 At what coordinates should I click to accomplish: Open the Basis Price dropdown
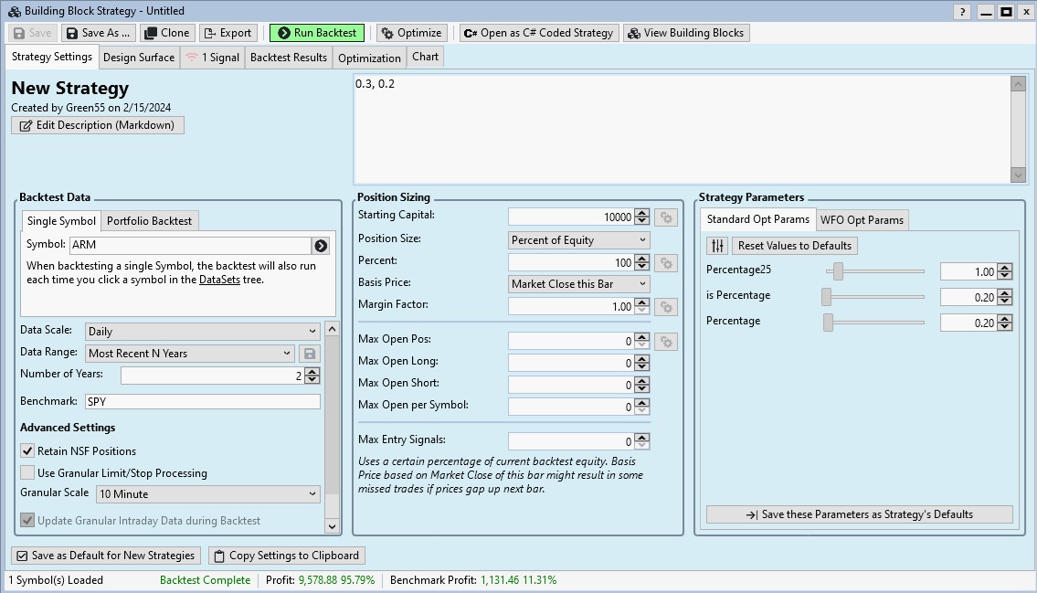click(x=579, y=284)
